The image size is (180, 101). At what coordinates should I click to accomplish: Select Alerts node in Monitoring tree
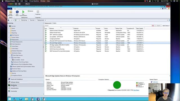(x=13, y=28)
